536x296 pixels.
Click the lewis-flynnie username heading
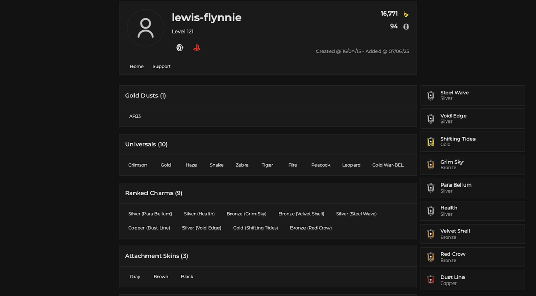206,17
